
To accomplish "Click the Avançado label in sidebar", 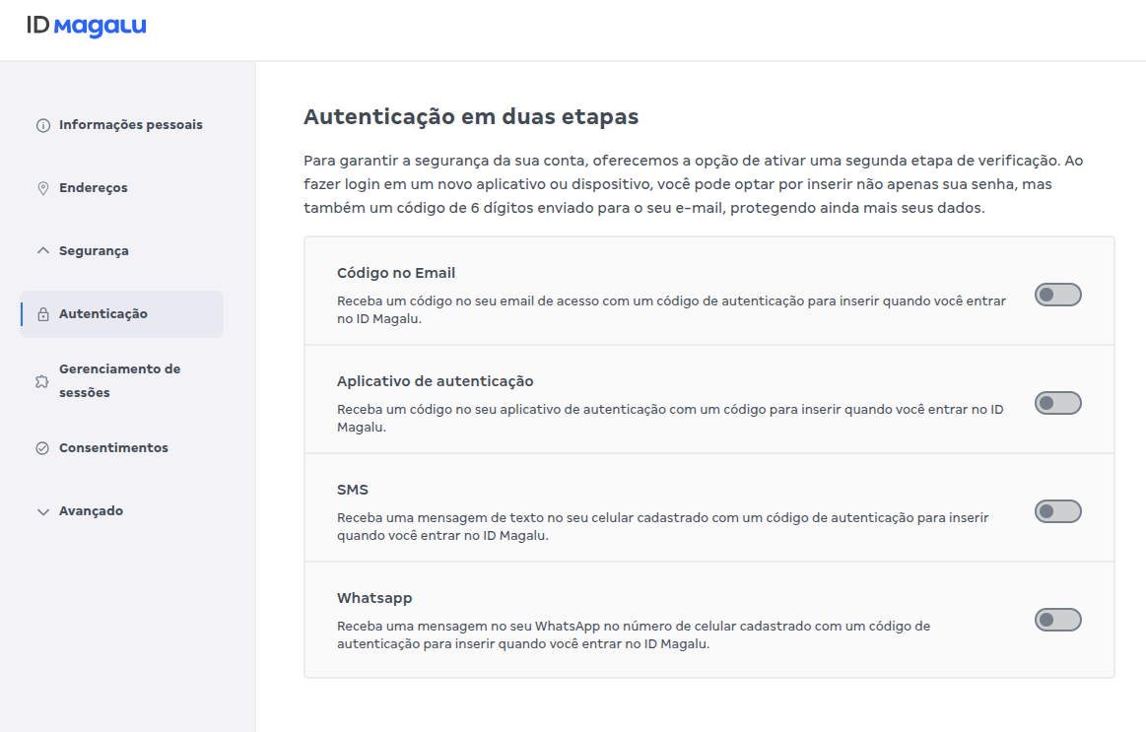I will click(x=91, y=511).
